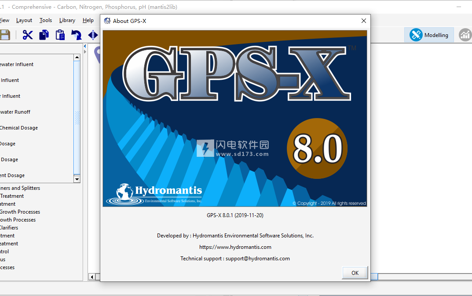Click OK in About GPS-X dialog
Screen dimensions: 472x296
click(355, 273)
